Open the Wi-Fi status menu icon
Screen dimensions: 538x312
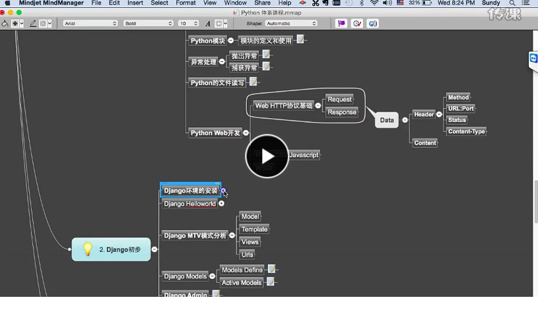(x=374, y=3)
